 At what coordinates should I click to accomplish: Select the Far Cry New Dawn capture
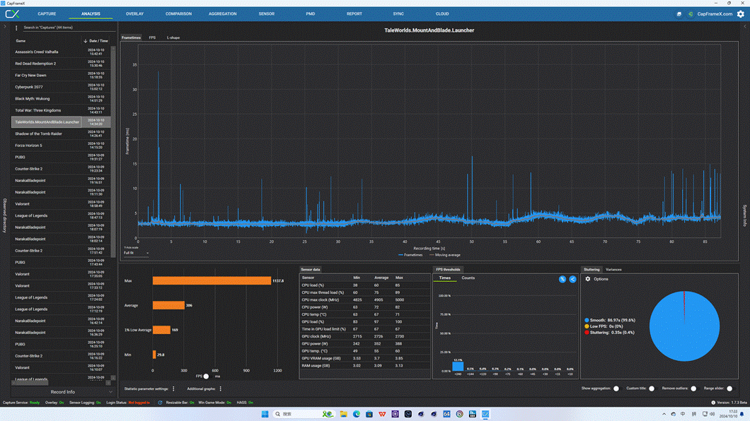61,76
